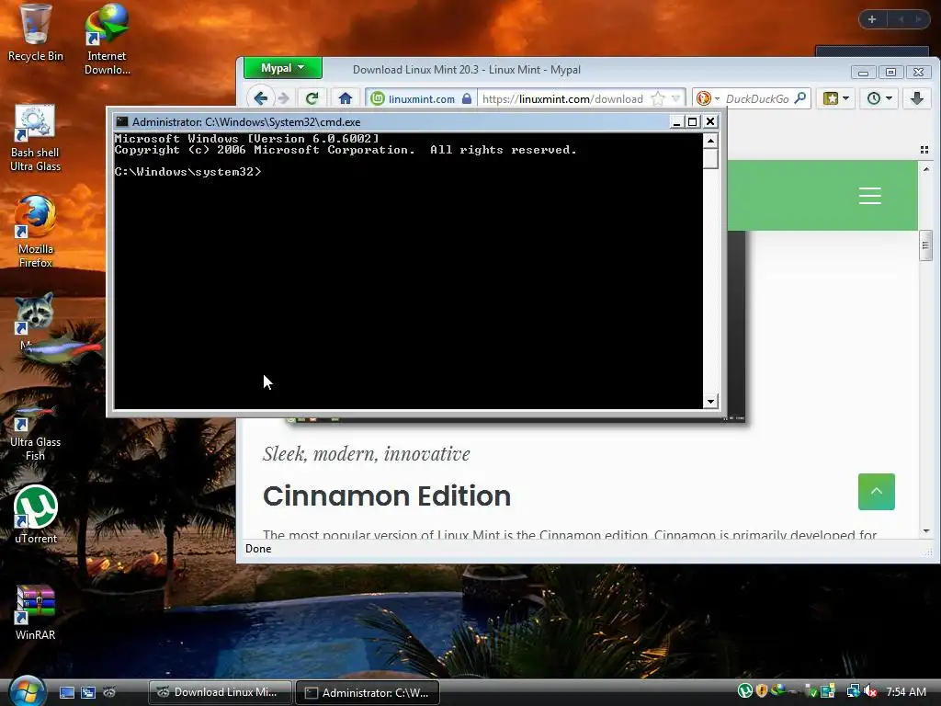Click Switch between windows quick launch icon
Screen dimensions: 941x706
tap(87, 692)
